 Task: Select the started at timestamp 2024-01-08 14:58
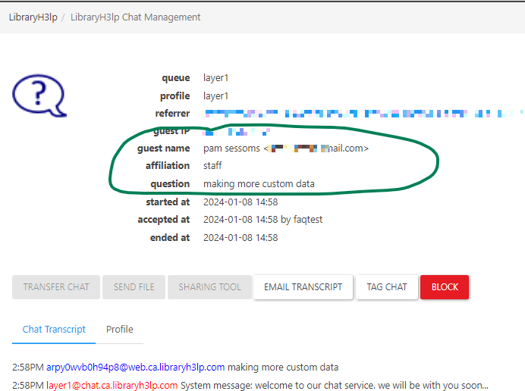(240, 202)
